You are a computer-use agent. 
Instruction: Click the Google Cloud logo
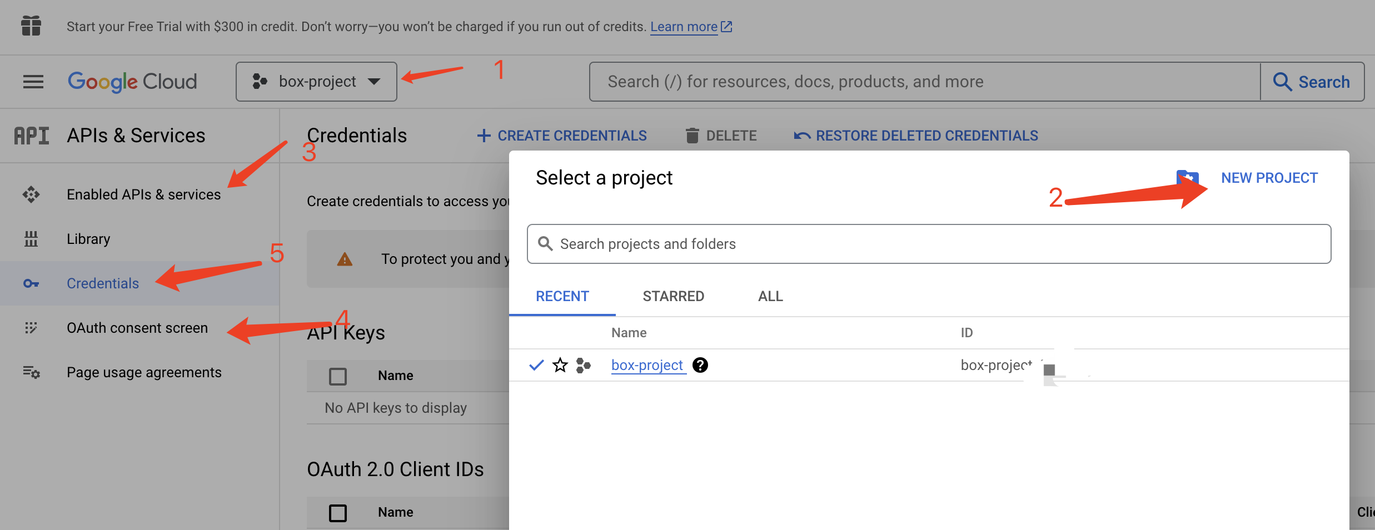click(x=132, y=82)
